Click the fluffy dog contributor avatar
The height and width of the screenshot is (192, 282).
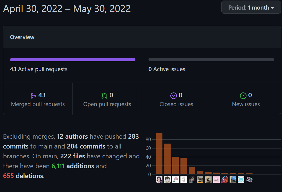point(208,180)
